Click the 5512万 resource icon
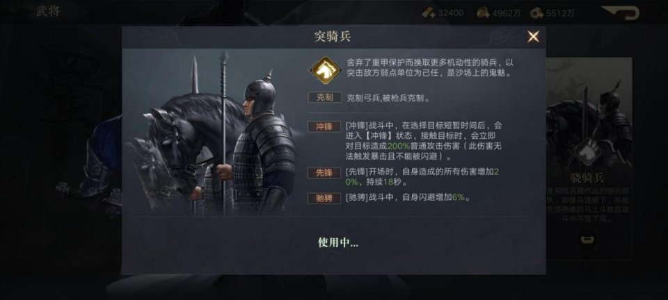This screenshot has width=668, height=300. [x=536, y=13]
